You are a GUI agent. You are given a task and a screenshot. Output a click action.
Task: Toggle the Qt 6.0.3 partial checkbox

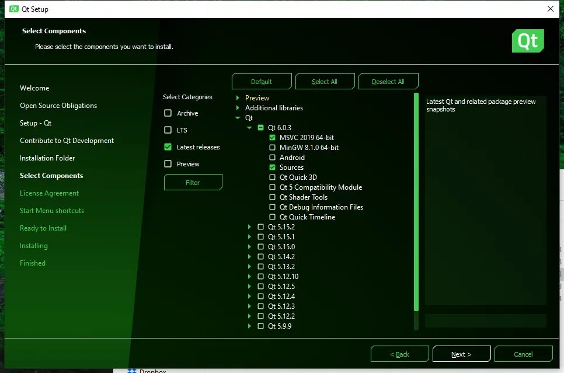click(x=261, y=127)
